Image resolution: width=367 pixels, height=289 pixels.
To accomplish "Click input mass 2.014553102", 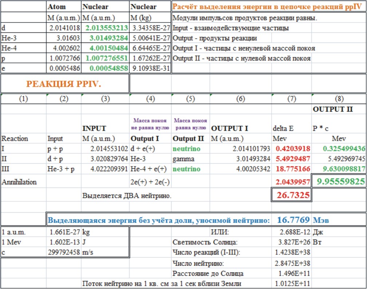I will coord(105,149).
